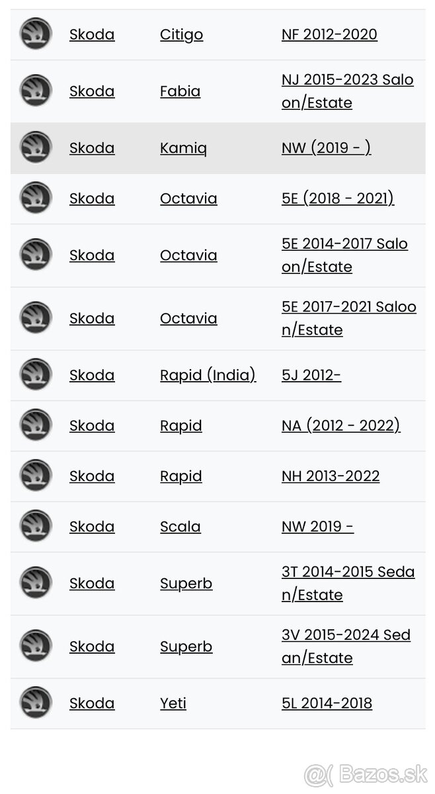Image resolution: width=435 pixels, height=794 pixels.
Task: Click the Skoda logo beside Rapid (India)
Action: coord(36,375)
